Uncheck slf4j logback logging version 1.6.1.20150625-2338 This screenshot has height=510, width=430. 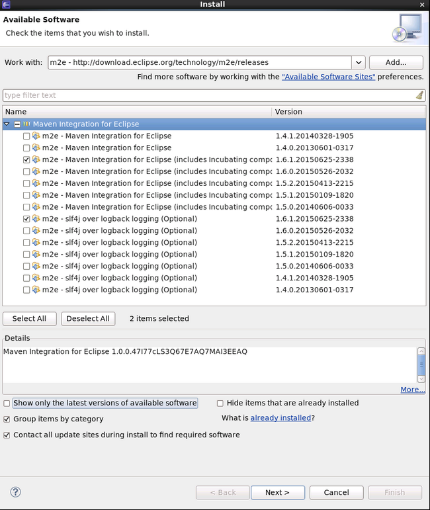26,219
